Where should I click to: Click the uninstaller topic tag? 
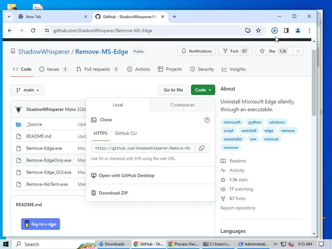click(233, 139)
